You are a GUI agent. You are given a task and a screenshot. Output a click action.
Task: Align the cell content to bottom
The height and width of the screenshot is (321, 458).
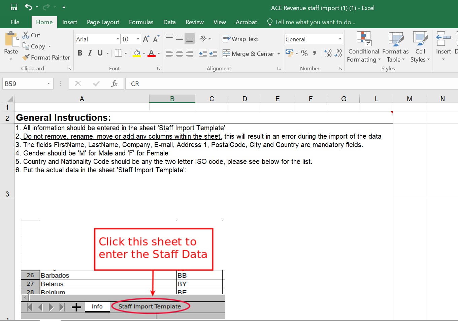(x=190, y=39)
